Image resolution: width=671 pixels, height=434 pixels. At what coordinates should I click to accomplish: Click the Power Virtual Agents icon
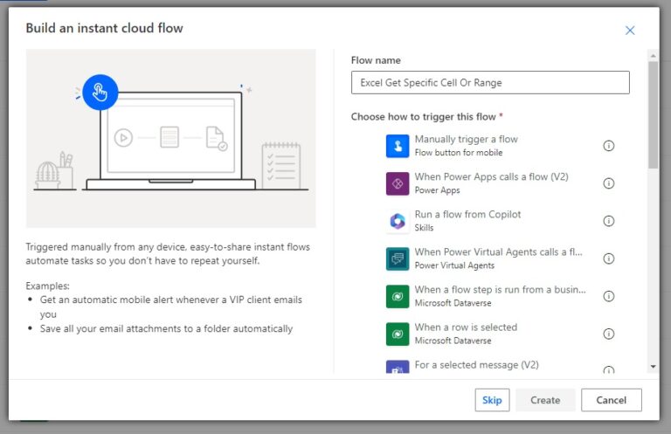(x=398, y=258)
